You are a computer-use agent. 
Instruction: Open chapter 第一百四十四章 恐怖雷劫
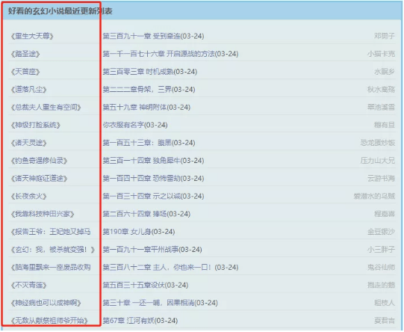coord(153,179)
